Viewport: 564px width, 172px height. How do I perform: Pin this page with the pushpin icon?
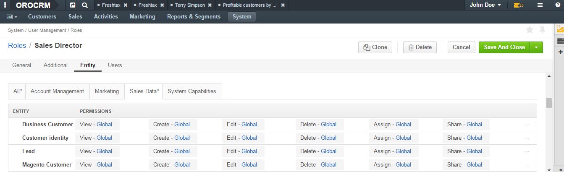(542, 30)
